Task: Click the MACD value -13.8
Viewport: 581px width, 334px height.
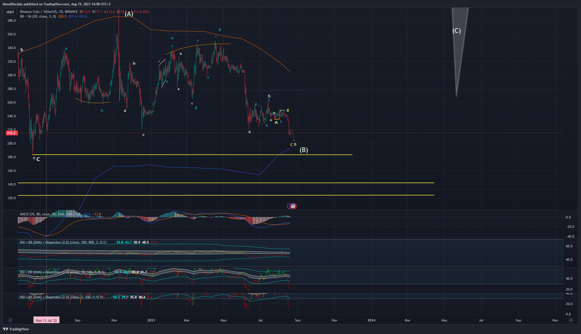Action: click(x=97, y=214)
